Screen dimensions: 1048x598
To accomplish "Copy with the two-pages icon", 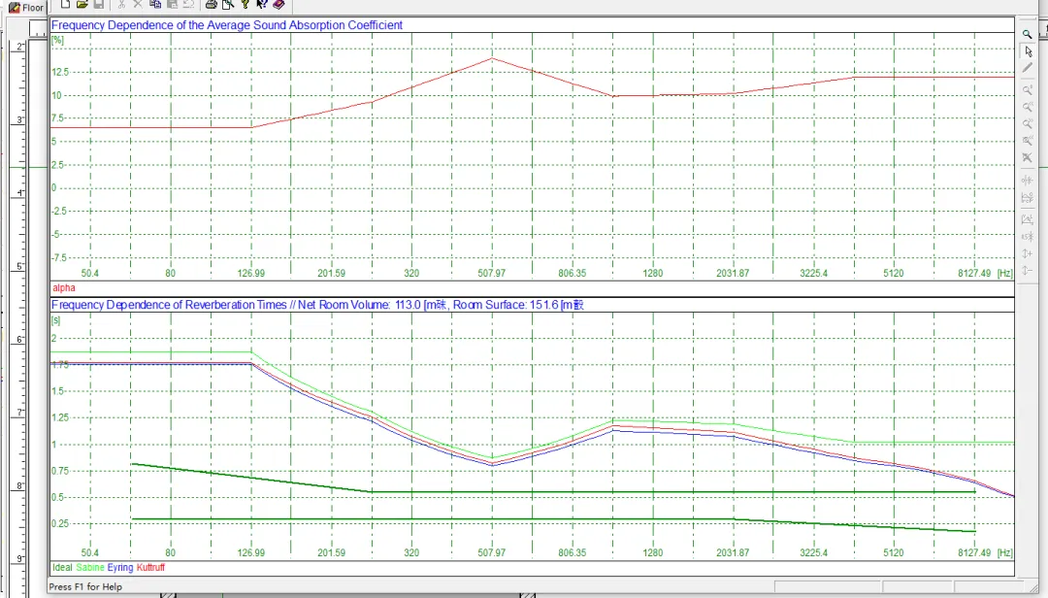I will pyautogui.click(x=155, y=4).
